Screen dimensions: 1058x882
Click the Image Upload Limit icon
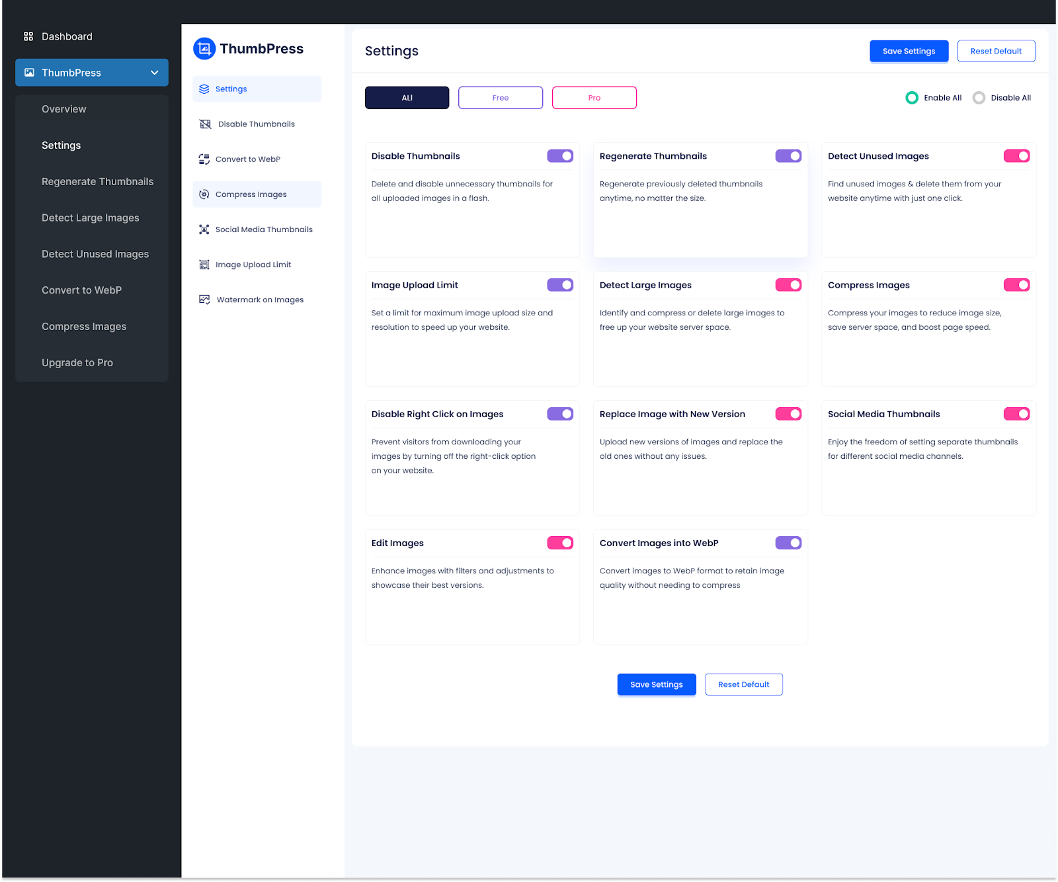click(x=204, y=264)
